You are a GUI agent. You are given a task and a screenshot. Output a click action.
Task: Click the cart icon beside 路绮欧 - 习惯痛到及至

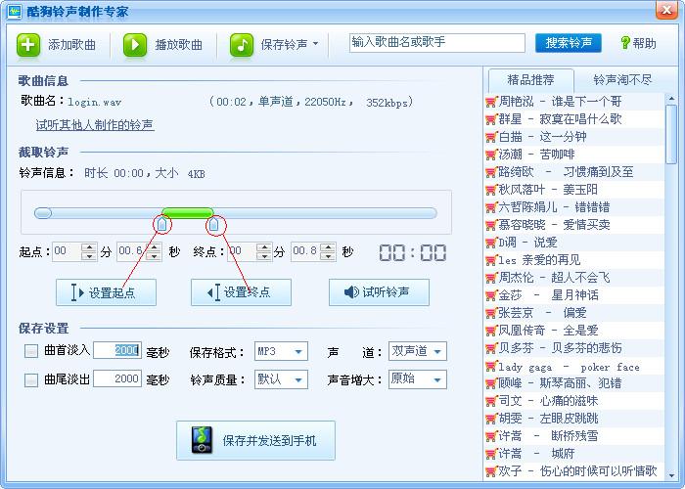pos(491,172)
